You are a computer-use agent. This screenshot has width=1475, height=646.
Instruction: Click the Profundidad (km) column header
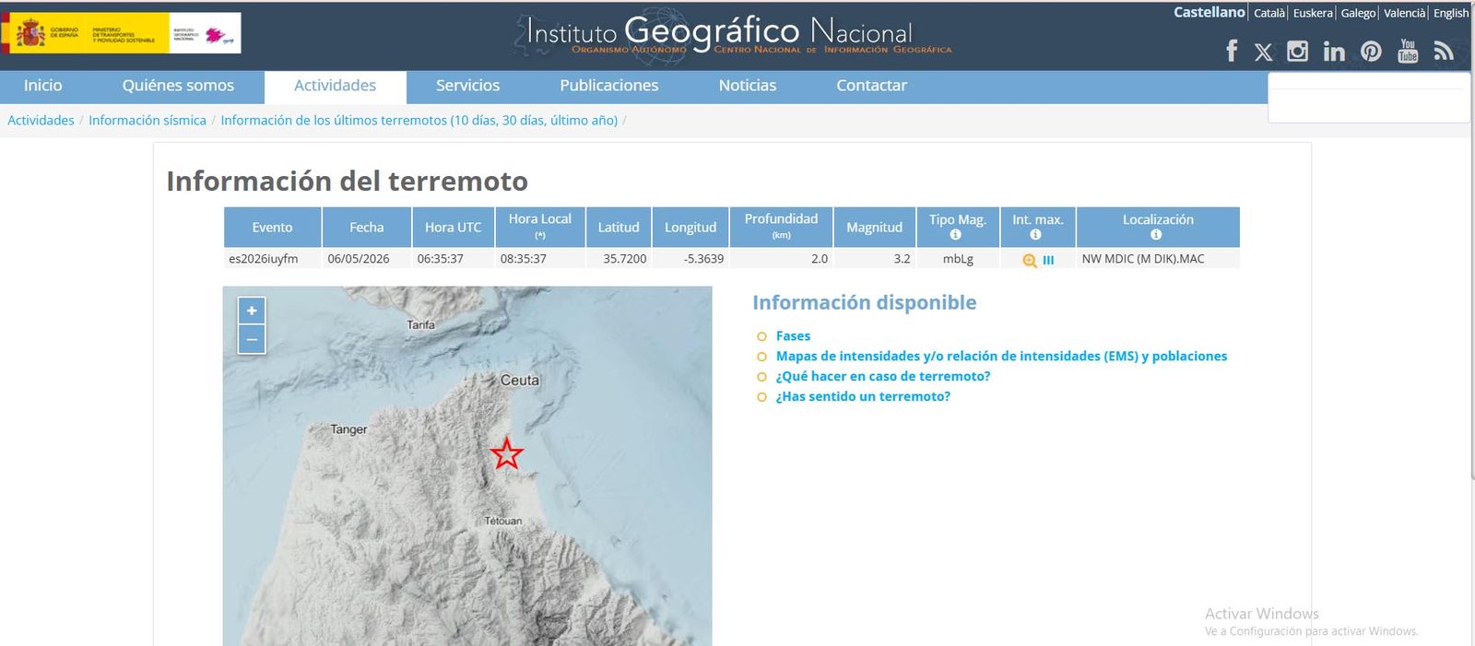781,228
